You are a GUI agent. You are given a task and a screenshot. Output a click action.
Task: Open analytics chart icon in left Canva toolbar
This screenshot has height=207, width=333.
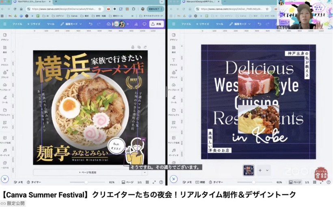coord(135,24)
